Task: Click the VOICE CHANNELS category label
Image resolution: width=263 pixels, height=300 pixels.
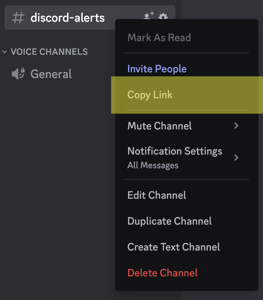Action: pos(49,52)
